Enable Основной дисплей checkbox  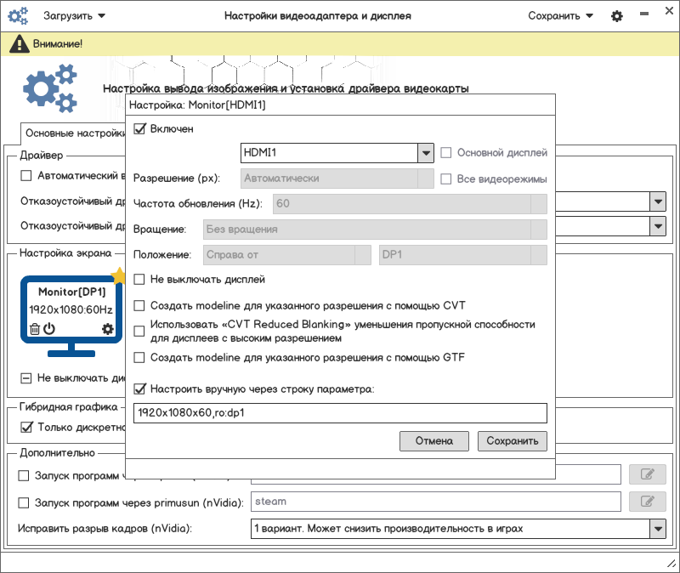[x=445, y=153]
